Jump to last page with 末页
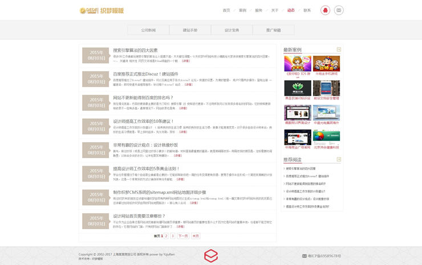422x265 pixels. 196,235
